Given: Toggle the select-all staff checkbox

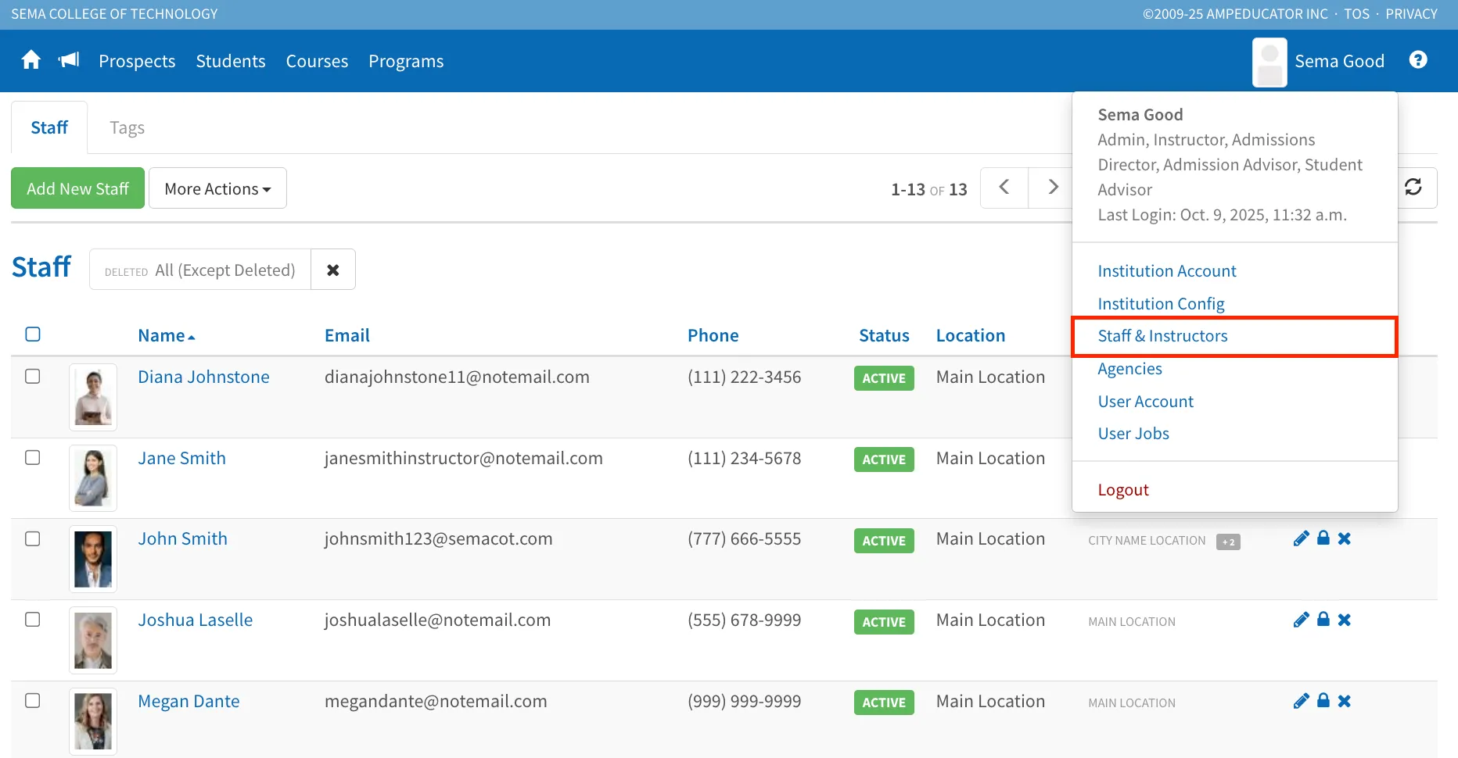Looking at the screenshot, I should [x=33, y=334].
